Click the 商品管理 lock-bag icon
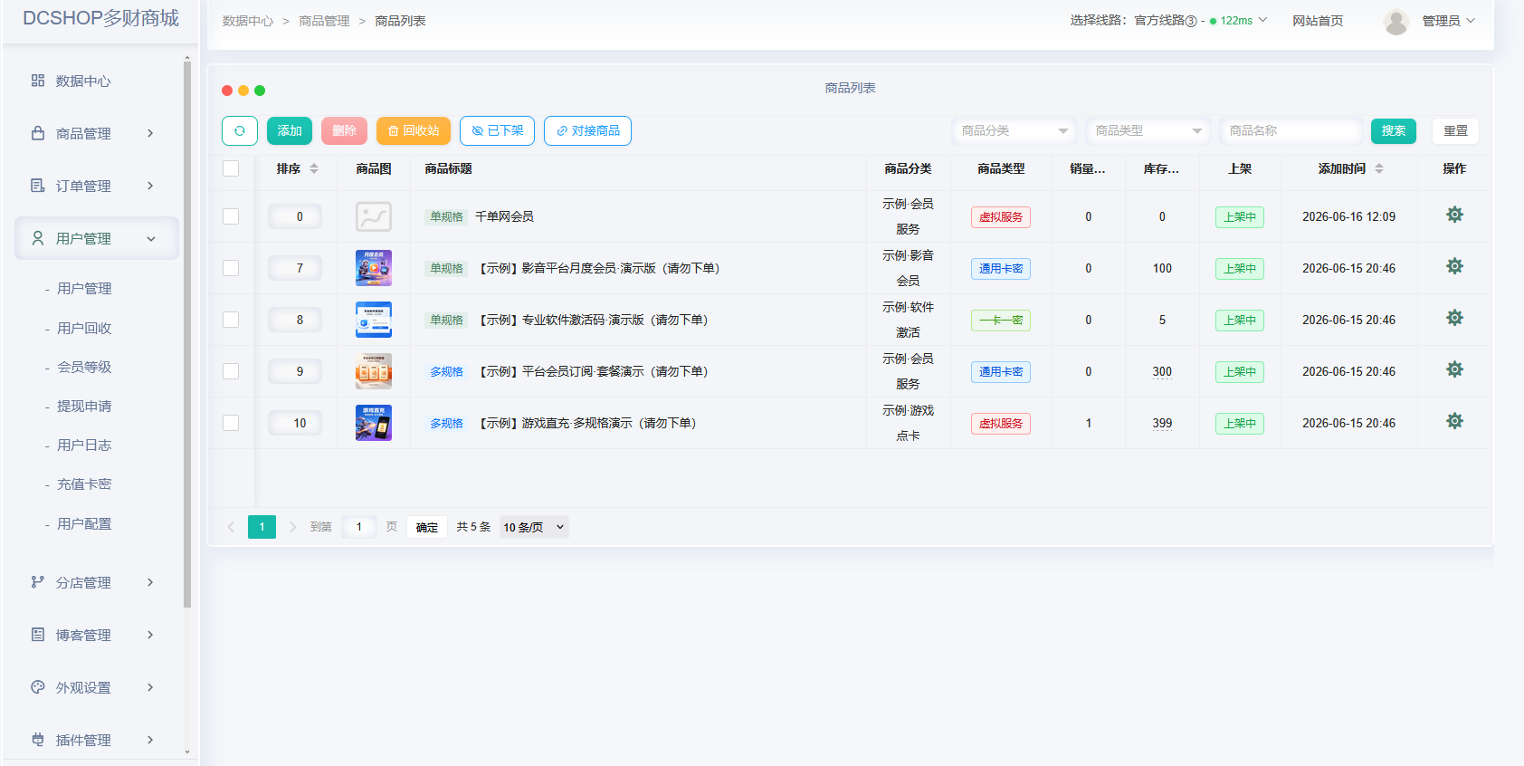1524x766 pixels. 38,133
